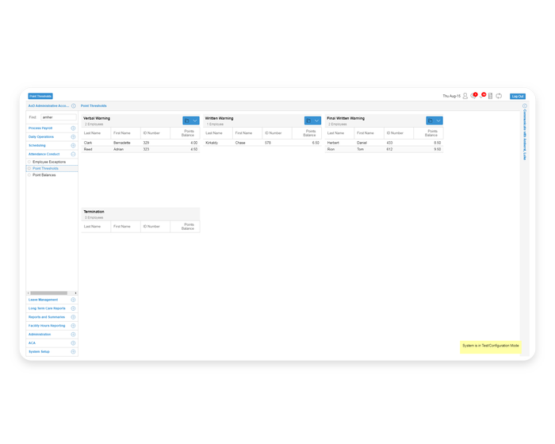The width and height of the screenshot is (555, 444).
Task: Select the Reed last name cell
Action: (88, 149)
